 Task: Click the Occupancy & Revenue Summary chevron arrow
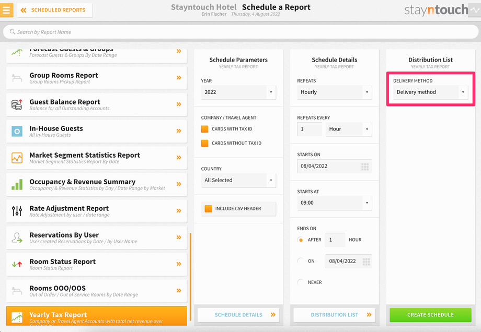[x=179, y=184]
